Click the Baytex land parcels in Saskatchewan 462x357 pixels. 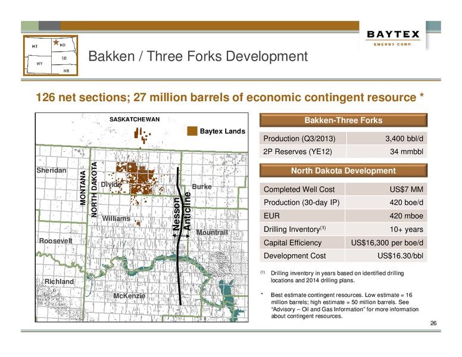142,135
